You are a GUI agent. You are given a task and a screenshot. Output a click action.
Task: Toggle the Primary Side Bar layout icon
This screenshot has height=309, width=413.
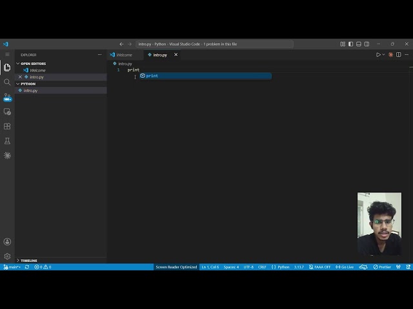[x=350, y=44]
